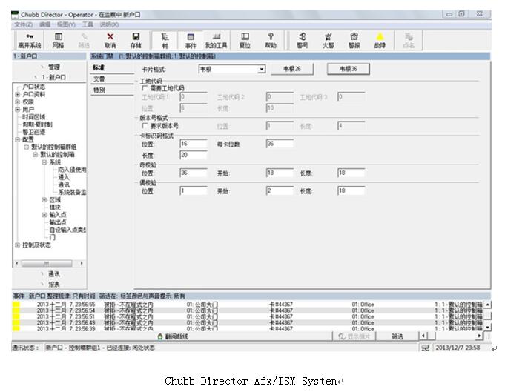Screen dimensions: 505x392
Task: Click the event list scroll-up arrow
Action: (488, 304)
